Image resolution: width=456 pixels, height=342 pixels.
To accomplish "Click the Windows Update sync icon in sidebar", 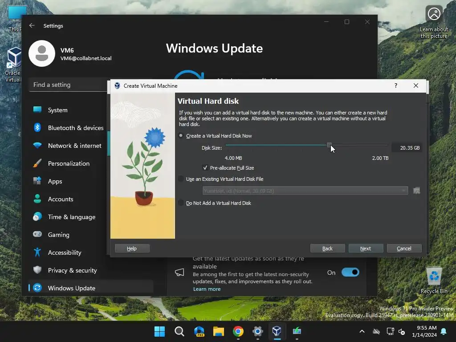I will tap(37, 288).
